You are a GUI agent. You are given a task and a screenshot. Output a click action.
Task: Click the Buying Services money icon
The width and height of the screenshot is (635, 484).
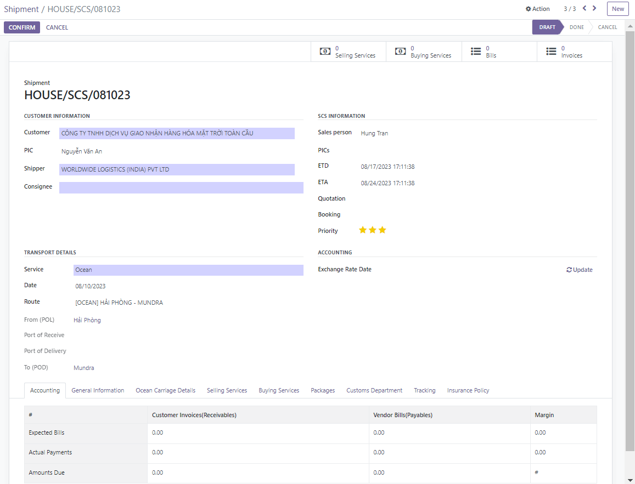tap(400, 52)
